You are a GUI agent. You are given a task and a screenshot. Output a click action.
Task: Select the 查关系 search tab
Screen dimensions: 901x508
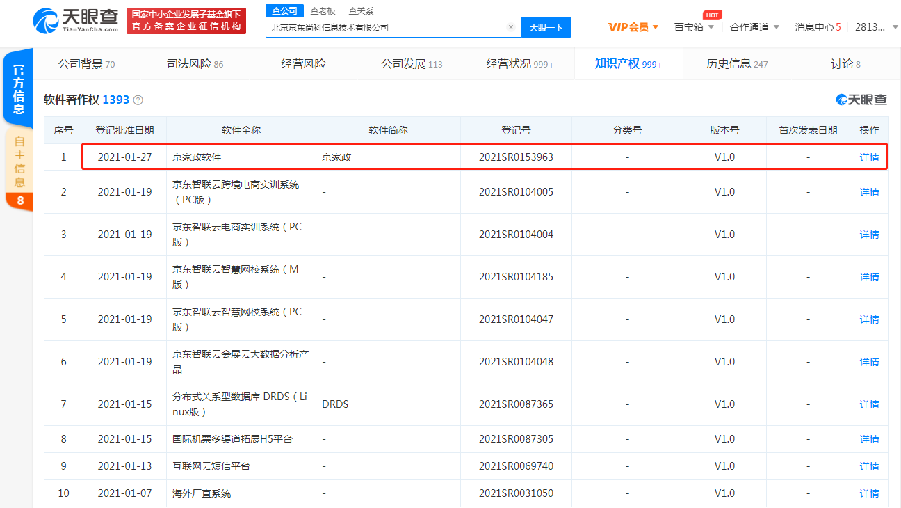(x=361, y=10)
